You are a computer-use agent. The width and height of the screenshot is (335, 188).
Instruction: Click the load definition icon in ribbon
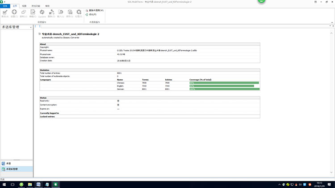[x=61, y=12]
